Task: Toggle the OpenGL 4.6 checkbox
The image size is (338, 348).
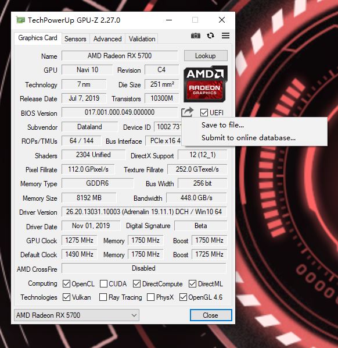Action: [x=183, y=297]
